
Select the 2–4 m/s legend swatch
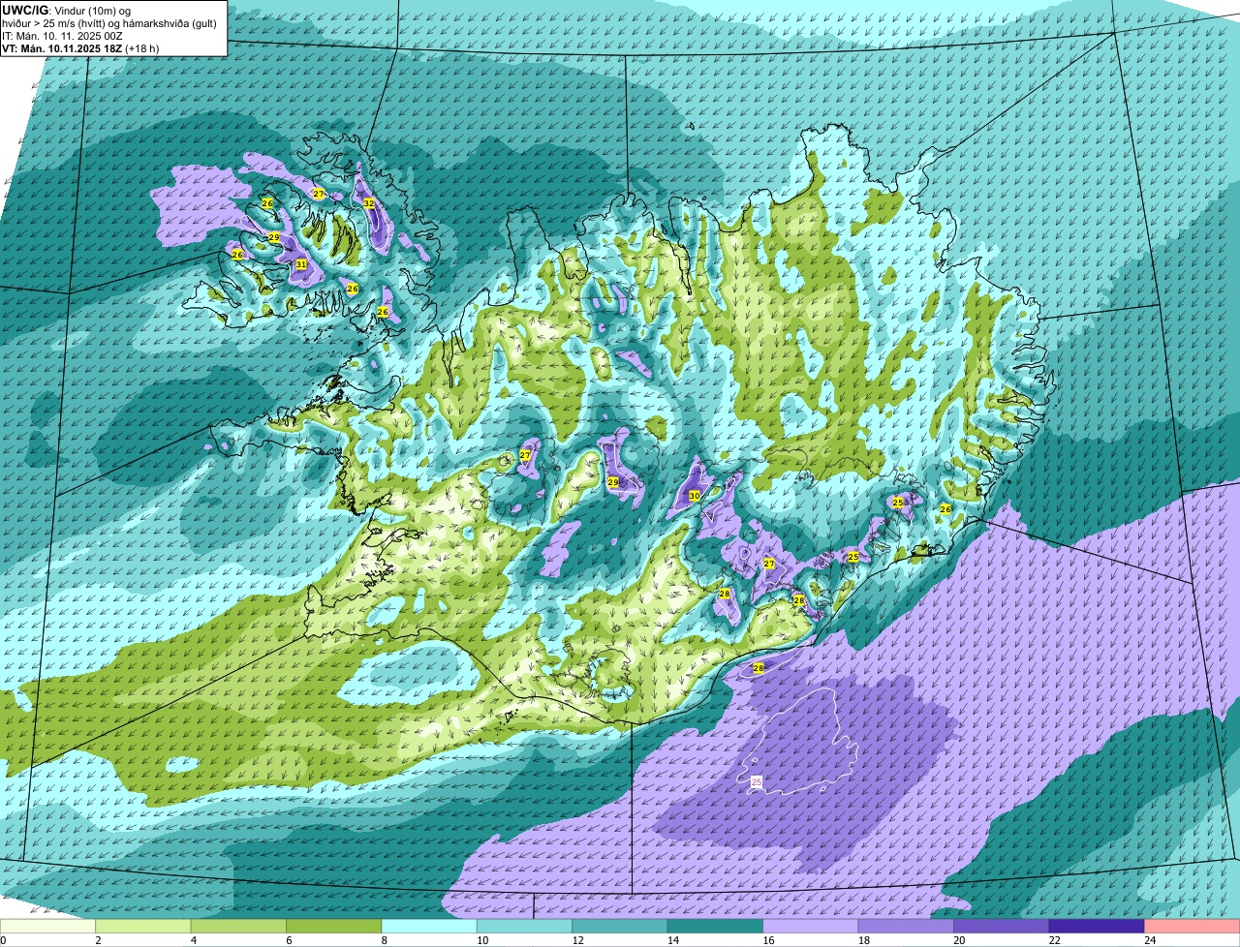tap(142, 926)
